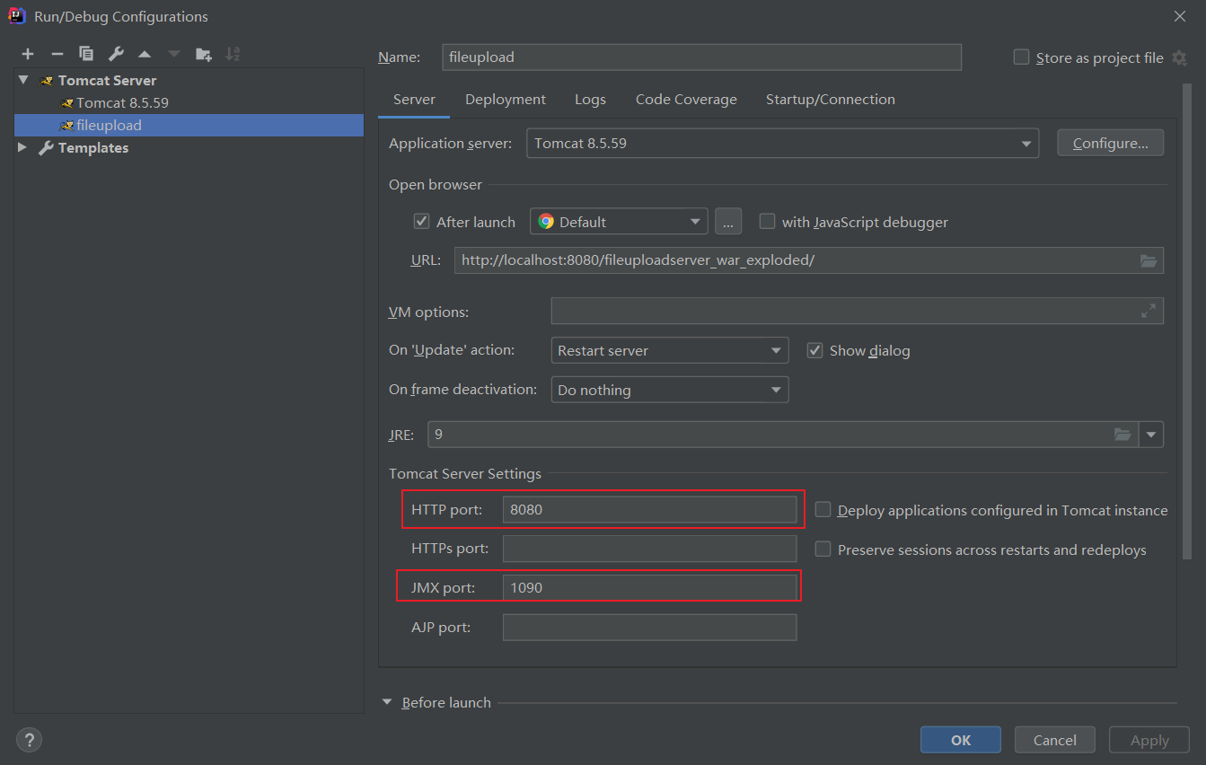Click the Cancel button
The height and width of the screenshot is (765, 1206).
click(1055, 740)
